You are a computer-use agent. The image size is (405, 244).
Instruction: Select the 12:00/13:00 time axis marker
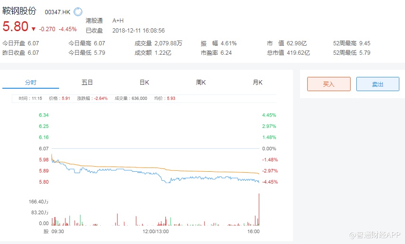155,232
